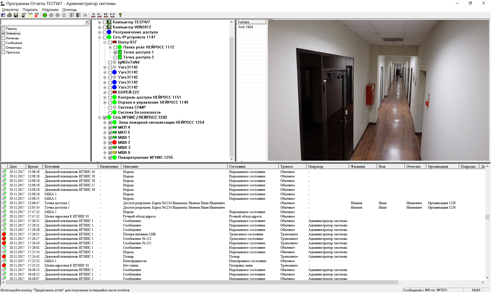Enable the Период checkbox

click(x=4, y=29)
